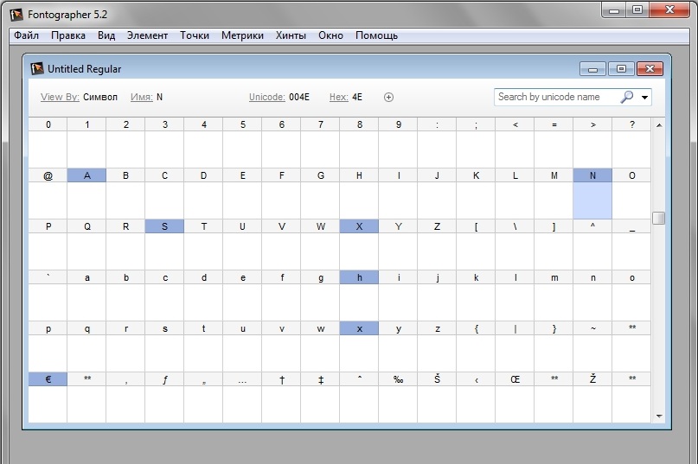Open the Хинты menu
Viewport: 698px width, 464px height.
pyautogui.click(x=291, y=35)
